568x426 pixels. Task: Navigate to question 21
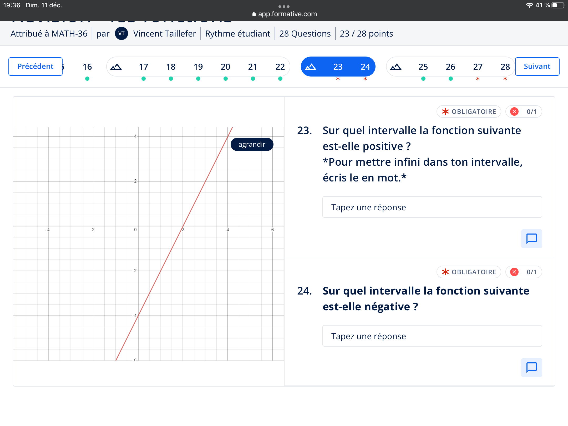coord(253,67)
